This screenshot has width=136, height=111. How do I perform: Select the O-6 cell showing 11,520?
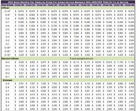click(x=19, y=26)
